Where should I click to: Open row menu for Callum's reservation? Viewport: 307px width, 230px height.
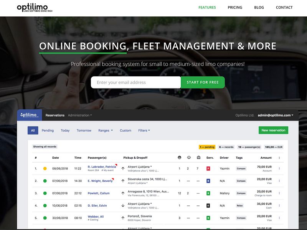point(279,193)
